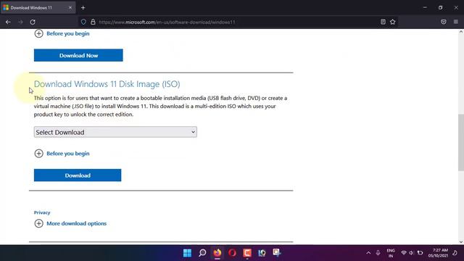The image size is (464, 261).
Task: Expand More download options
Action: pos(70,223)
